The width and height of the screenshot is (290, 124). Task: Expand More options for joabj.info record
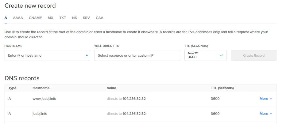click(x=266, y=114)
